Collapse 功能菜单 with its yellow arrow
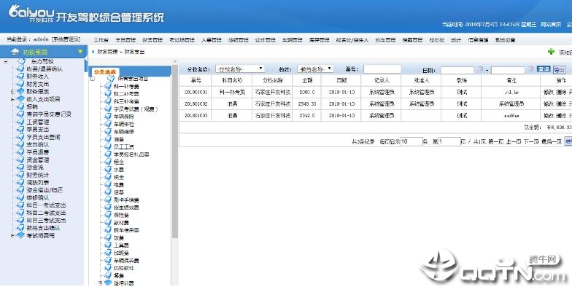 tap(80, 52)
